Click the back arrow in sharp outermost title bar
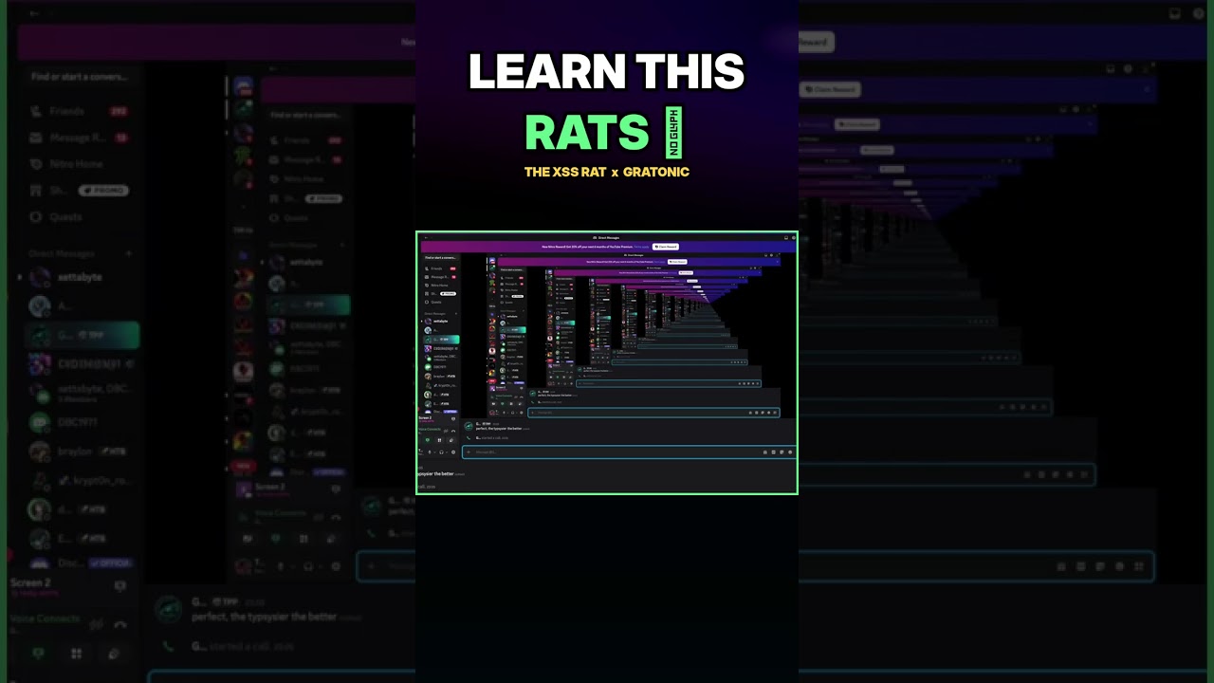This screenshot has width=1214, height=683. [426, 237]
